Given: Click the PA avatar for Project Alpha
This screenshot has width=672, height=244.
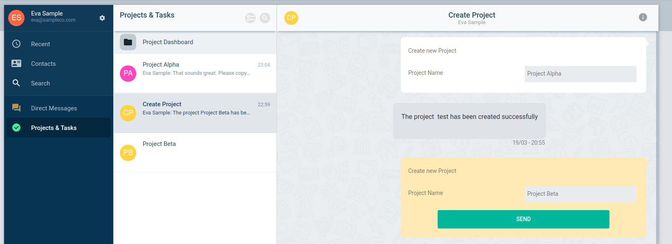Looking at the screenshot, I should tap(128, 73).
